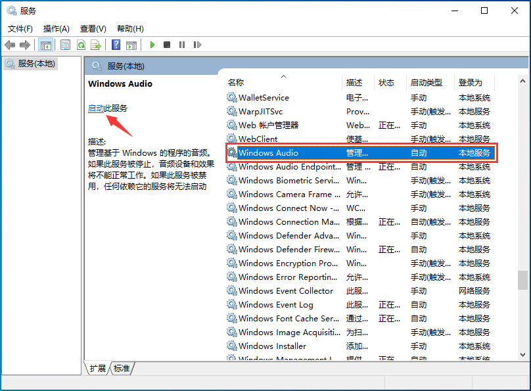Click the gear icon beside WalletService
531x391 pixels.
tap(231, 97)
